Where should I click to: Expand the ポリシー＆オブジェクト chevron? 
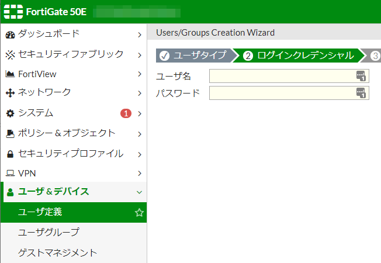(139, 134)
